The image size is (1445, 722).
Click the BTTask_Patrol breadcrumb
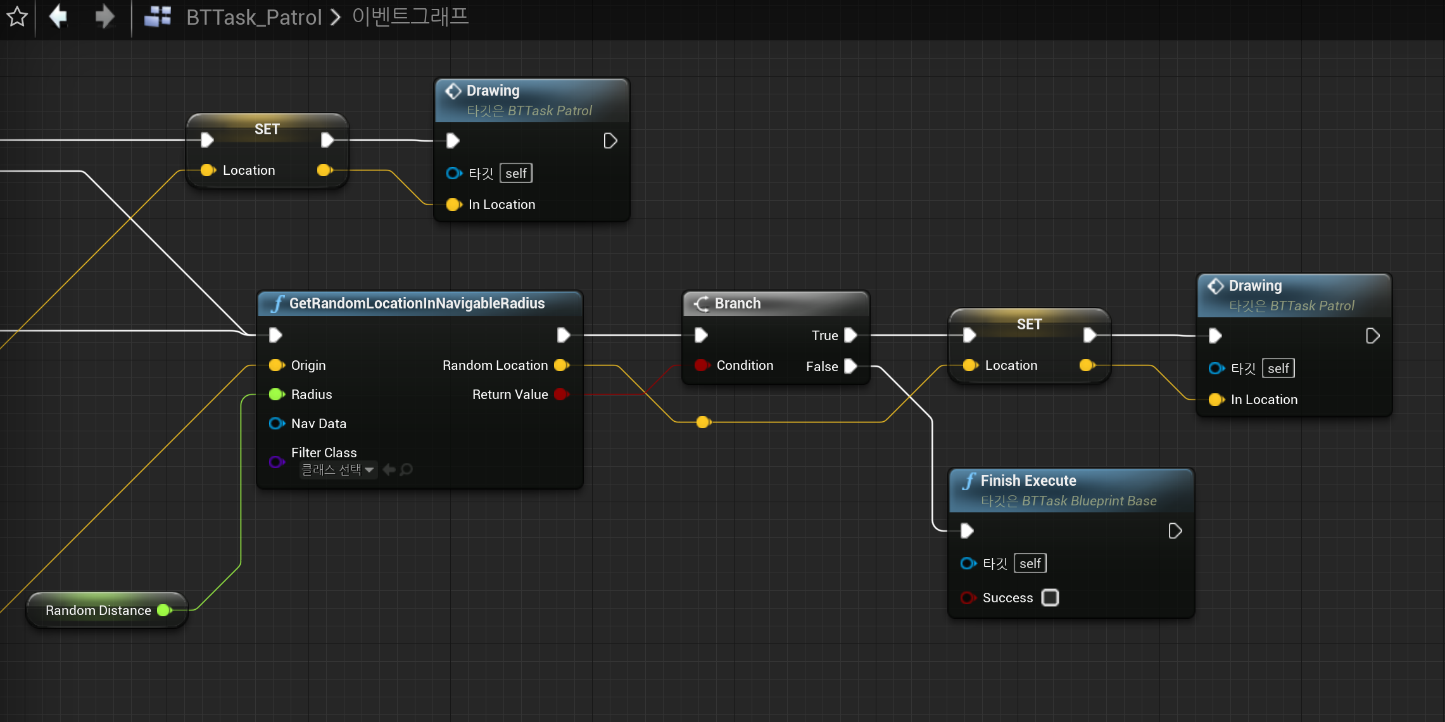point(254,17)
